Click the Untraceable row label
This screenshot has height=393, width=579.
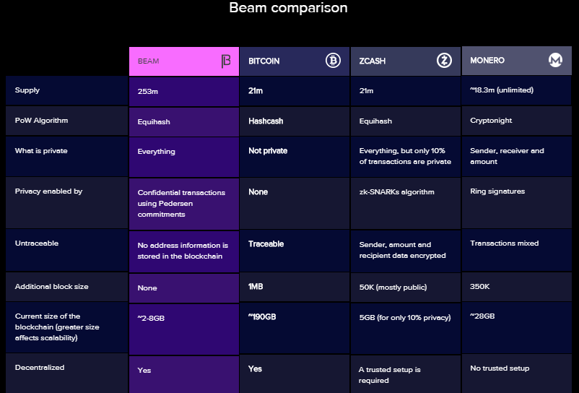click(37, 243)
